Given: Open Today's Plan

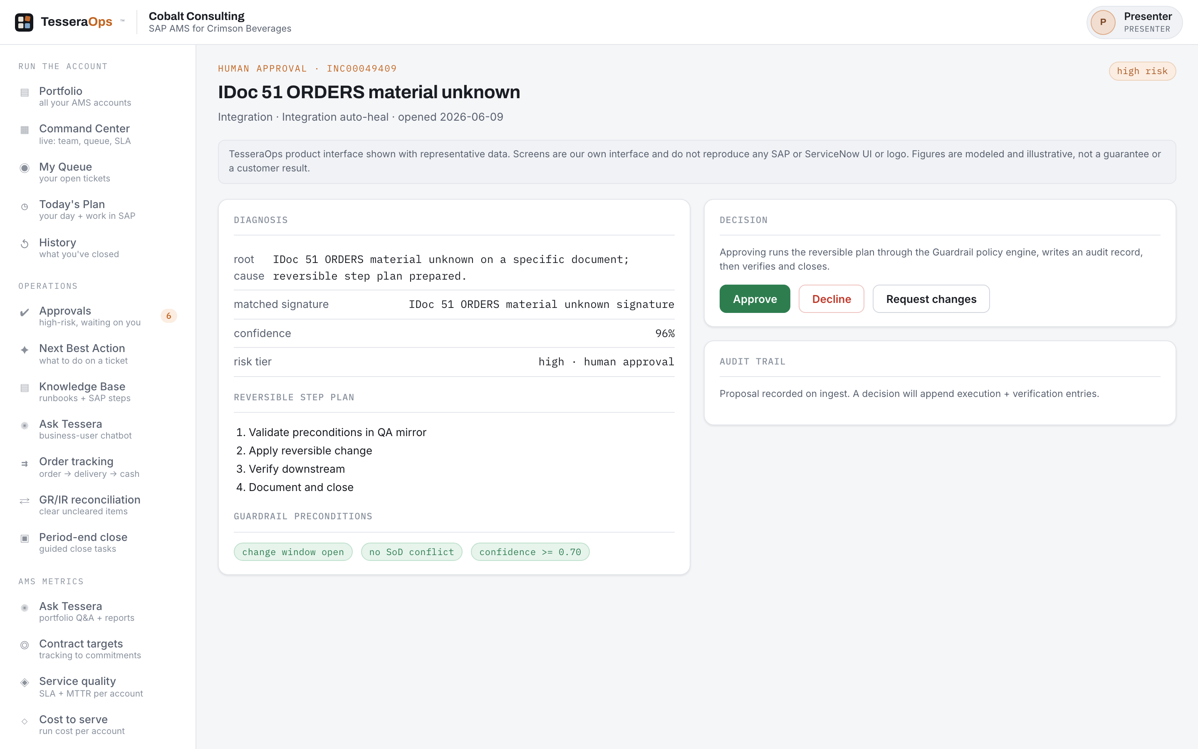Looking at the screenshot, I should 97,210.
